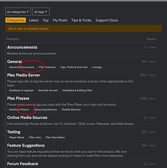Screen dimensions: 167x168
Task: Click the See 2 new or updated topics banner
Action: click(84, 29)
